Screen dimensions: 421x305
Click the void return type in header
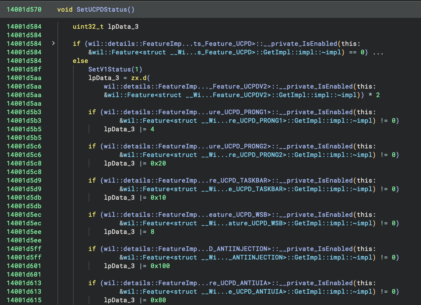[x=65, y=9]
